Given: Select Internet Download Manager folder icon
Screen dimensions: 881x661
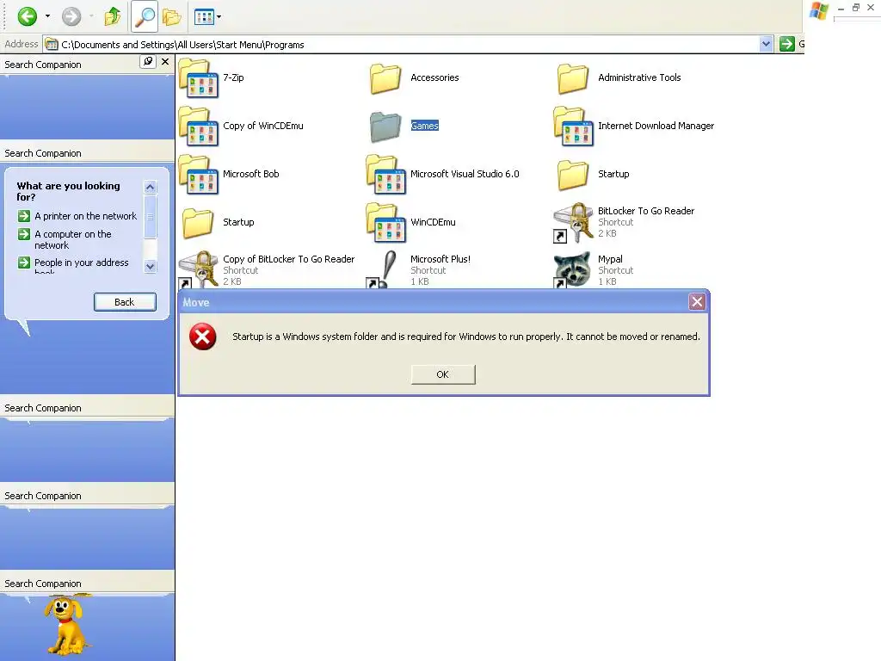Looking at the screenshot, I should [x=573, y=126].
